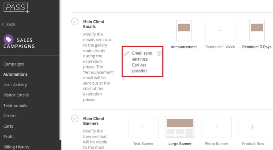Select the Large Banner thumbnail
Image resolution: width=273 pixels, height=150 pixels.
coord(180,127)
